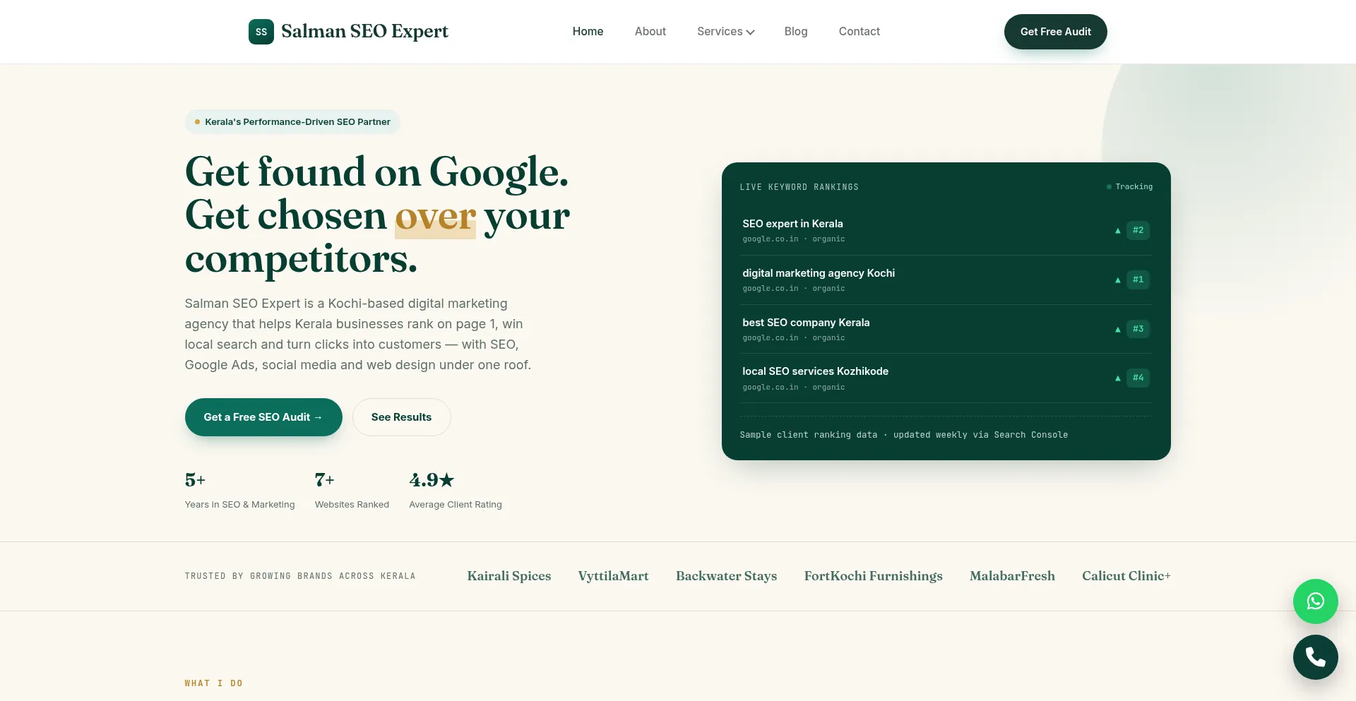
Task: Click the See Results button
Action: pos(401,417)
